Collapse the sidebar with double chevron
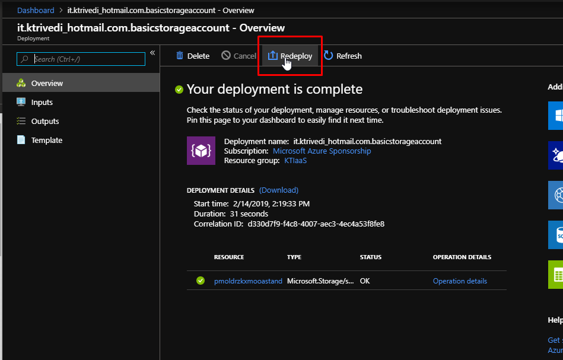Image resolution: width=563 pixels, height=360 pixels. point(152,53)
